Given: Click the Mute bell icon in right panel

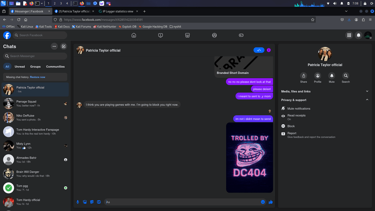Looking at the screenshot, I should pos(332,76).
